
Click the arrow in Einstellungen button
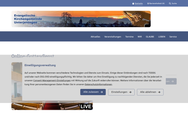coord(130,92)
